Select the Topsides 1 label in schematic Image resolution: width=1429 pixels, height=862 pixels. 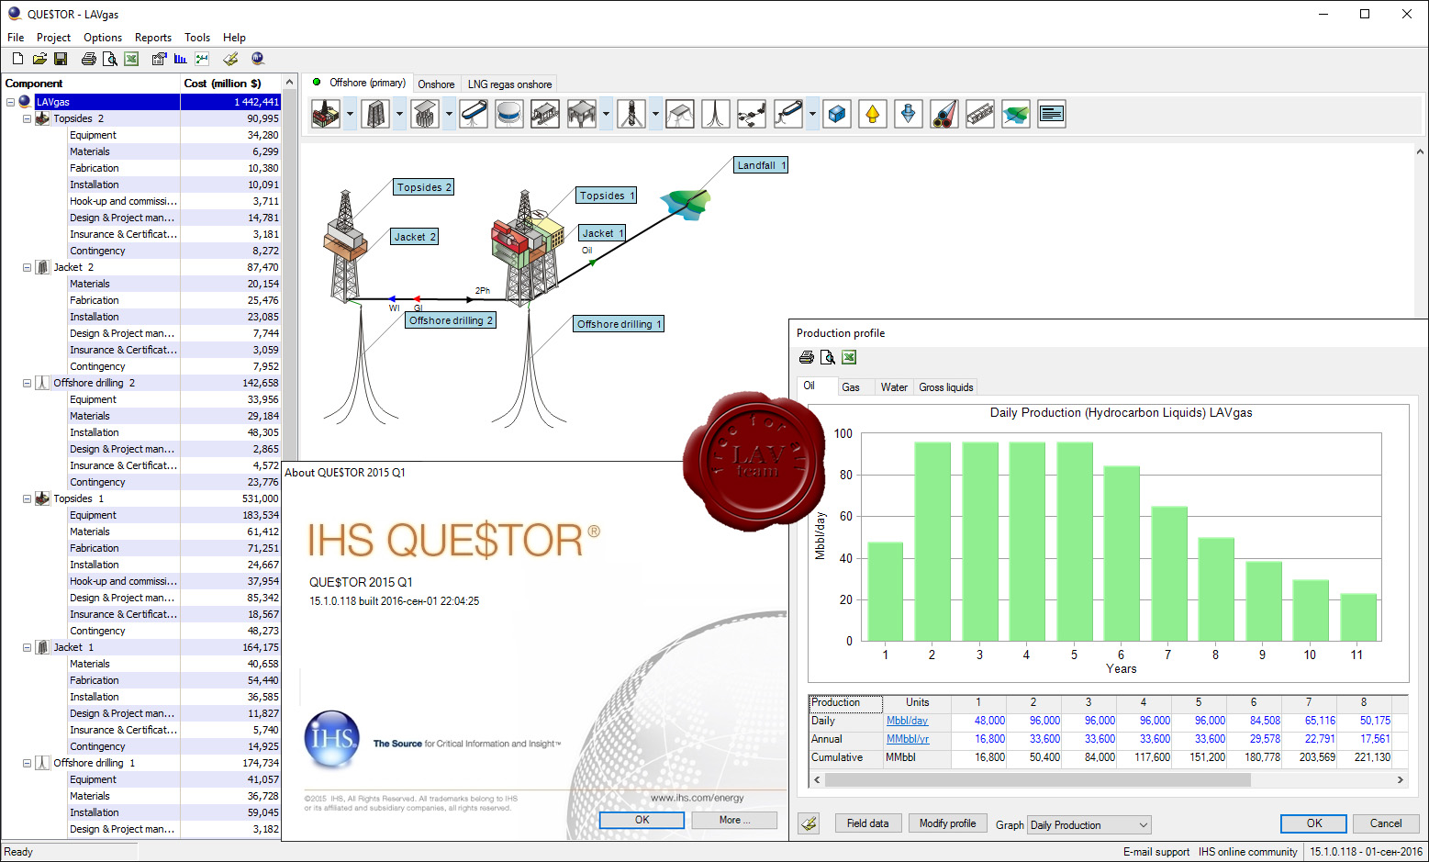click(x=607, y=196)
